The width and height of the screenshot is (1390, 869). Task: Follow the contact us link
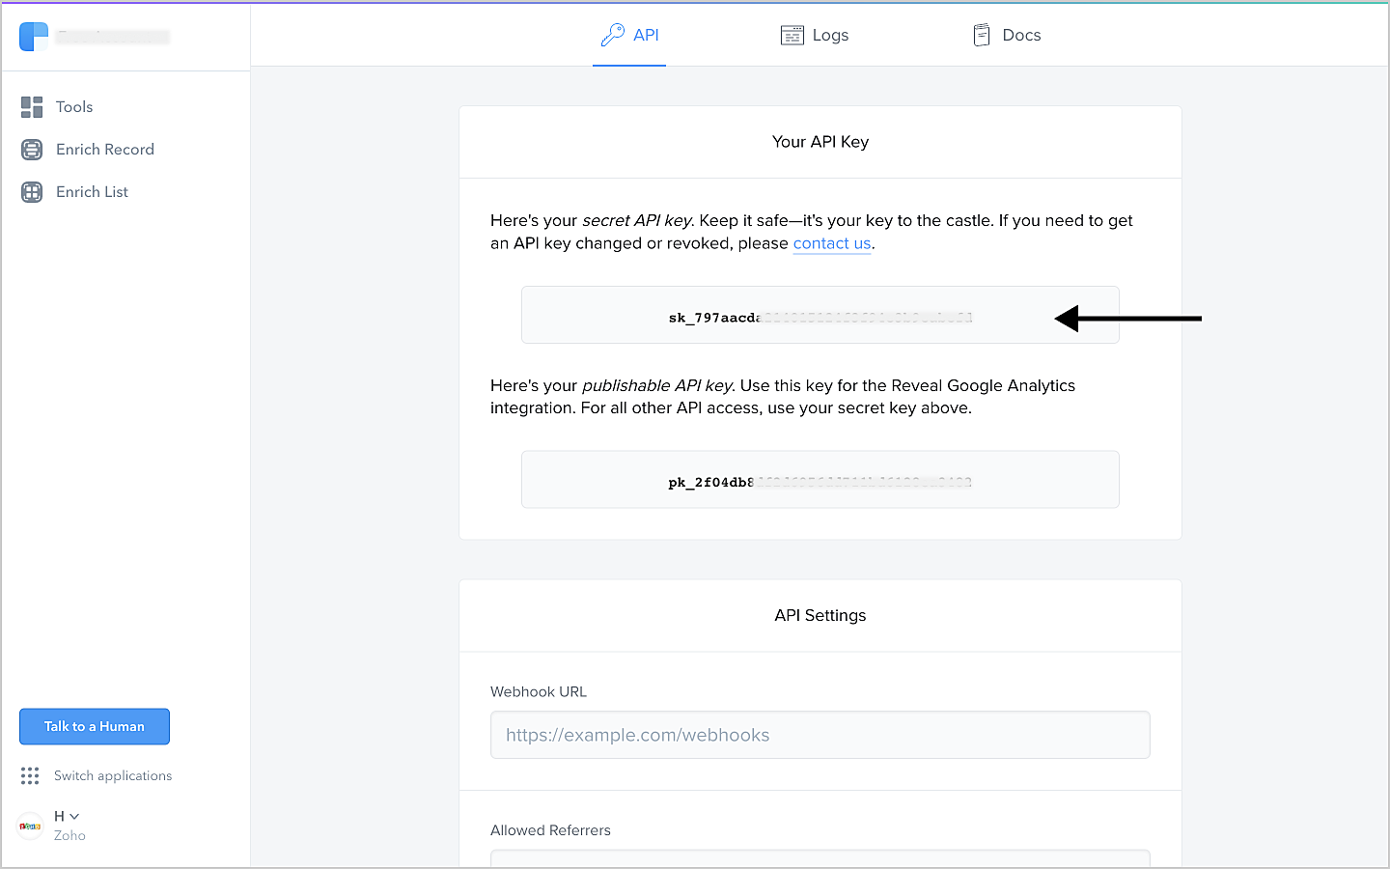click(831, 243)
